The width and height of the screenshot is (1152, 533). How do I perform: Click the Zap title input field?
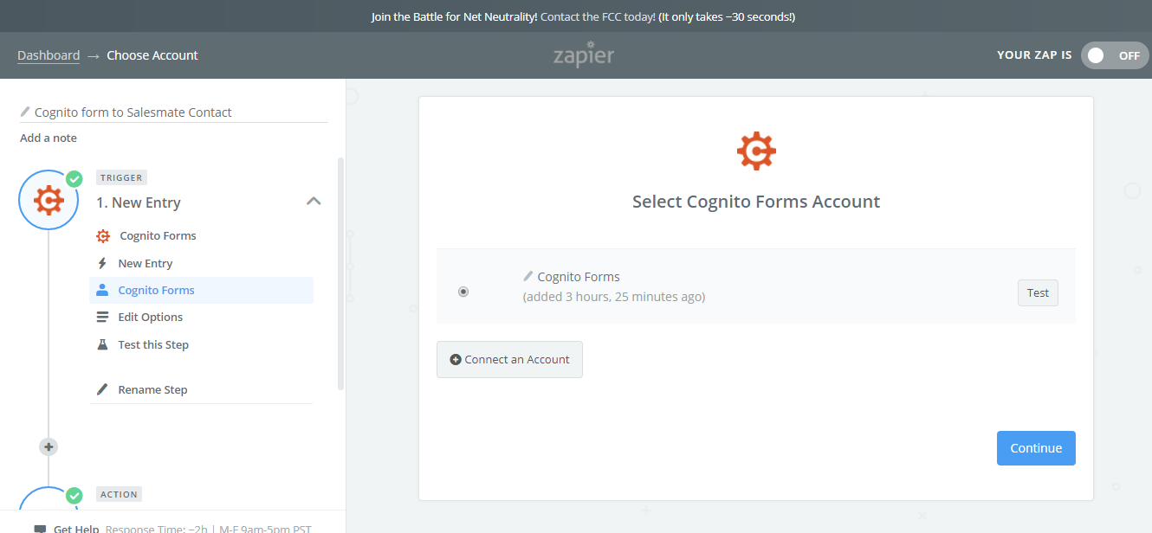173,112
